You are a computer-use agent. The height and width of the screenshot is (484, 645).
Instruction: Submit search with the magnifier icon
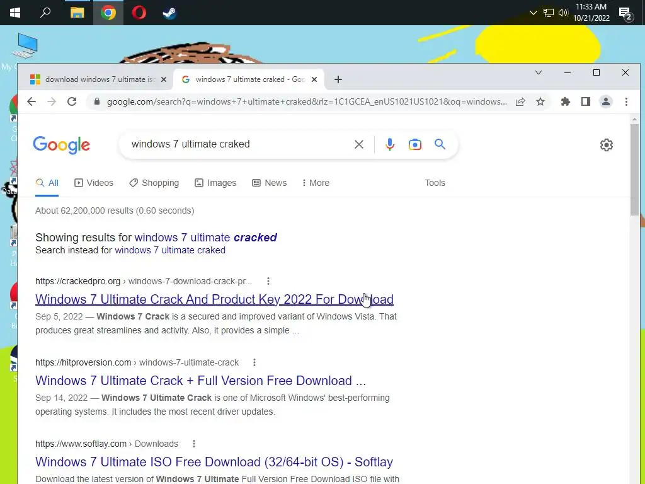(x=440, y=144)
